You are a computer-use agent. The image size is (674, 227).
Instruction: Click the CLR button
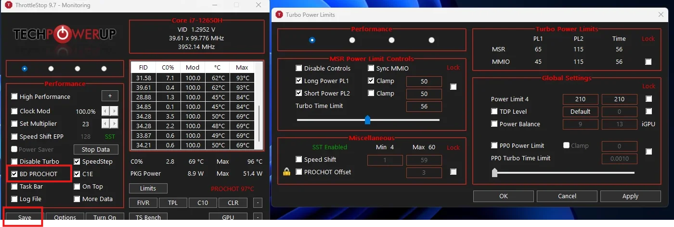[233, 203]
